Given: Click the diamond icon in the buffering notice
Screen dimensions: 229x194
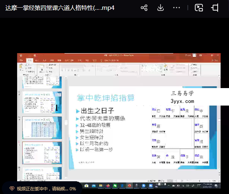Looking at the screenshot, I should point(12,189).
